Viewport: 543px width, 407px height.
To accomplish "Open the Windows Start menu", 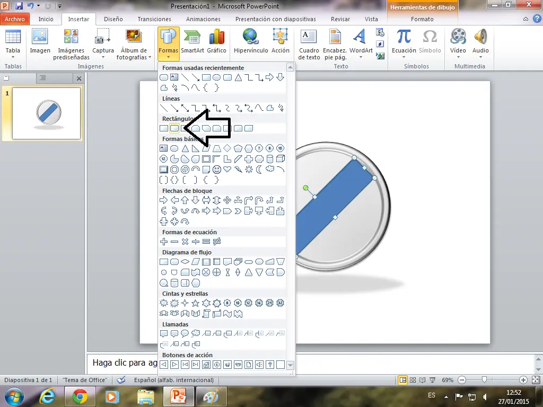I will pyautogui.click(x=14, y=396).
